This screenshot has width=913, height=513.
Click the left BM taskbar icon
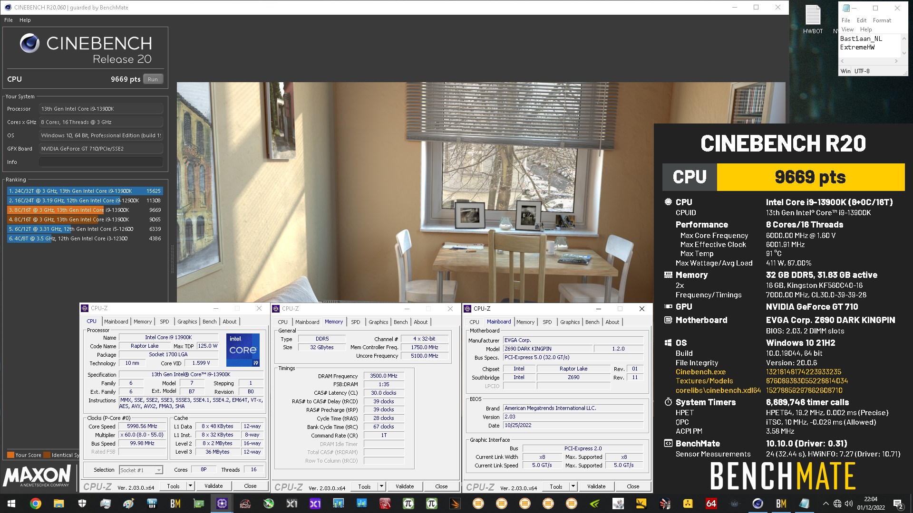point(175,503)
